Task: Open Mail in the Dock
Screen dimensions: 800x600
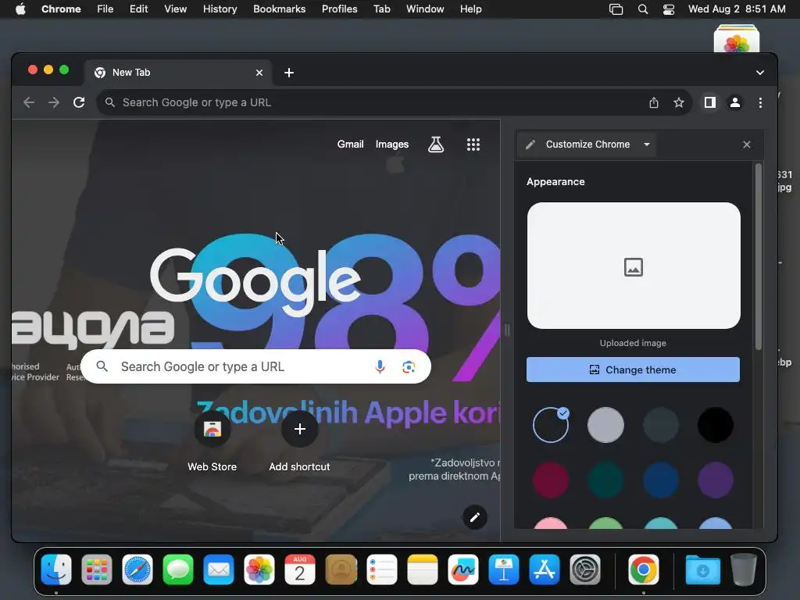Action: point(219,570)
